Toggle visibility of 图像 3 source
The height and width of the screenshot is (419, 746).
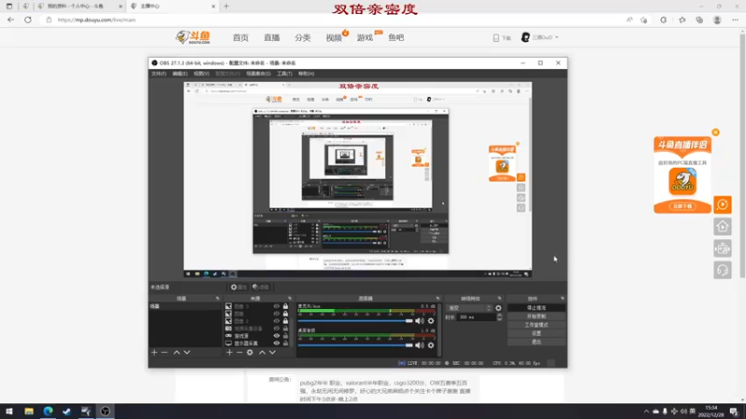(276, 306)
